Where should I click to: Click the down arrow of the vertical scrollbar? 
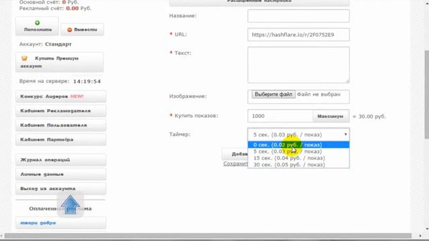pyautogui.click(x=426, y=229)
